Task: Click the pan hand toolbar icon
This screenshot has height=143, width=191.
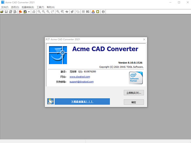Action: coord(53,12)
